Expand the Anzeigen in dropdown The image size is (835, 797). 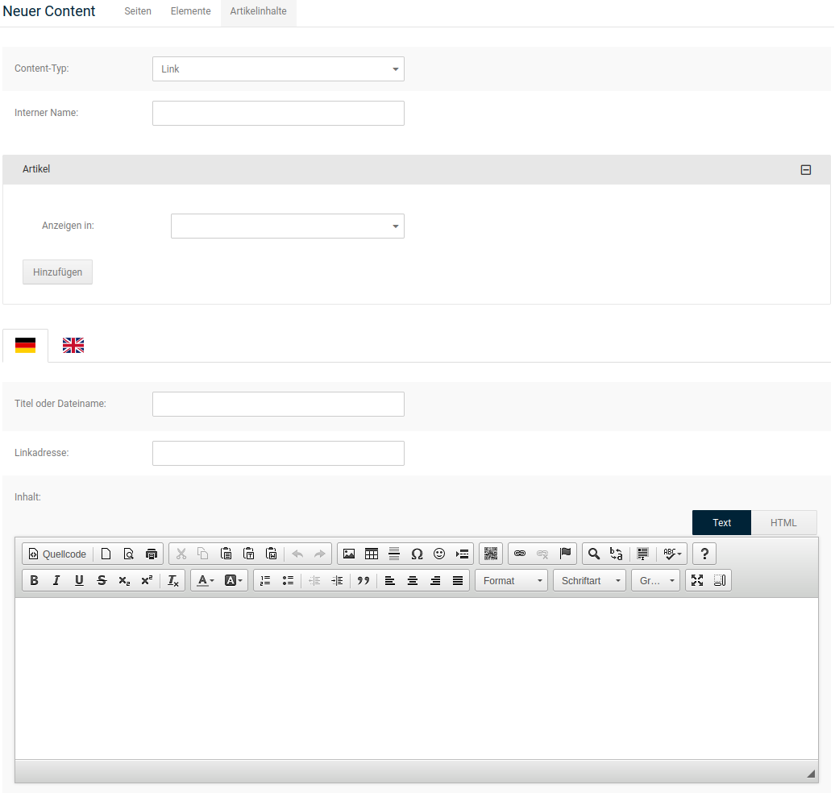[x=288, y=226]
